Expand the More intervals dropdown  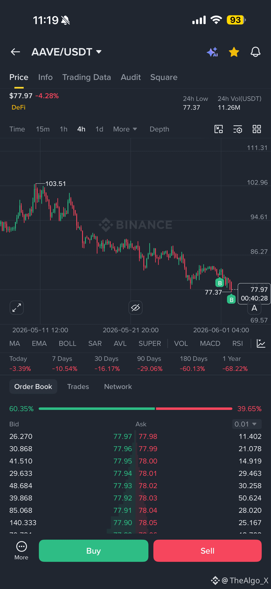pyautogui.click(x=125, y=129)
